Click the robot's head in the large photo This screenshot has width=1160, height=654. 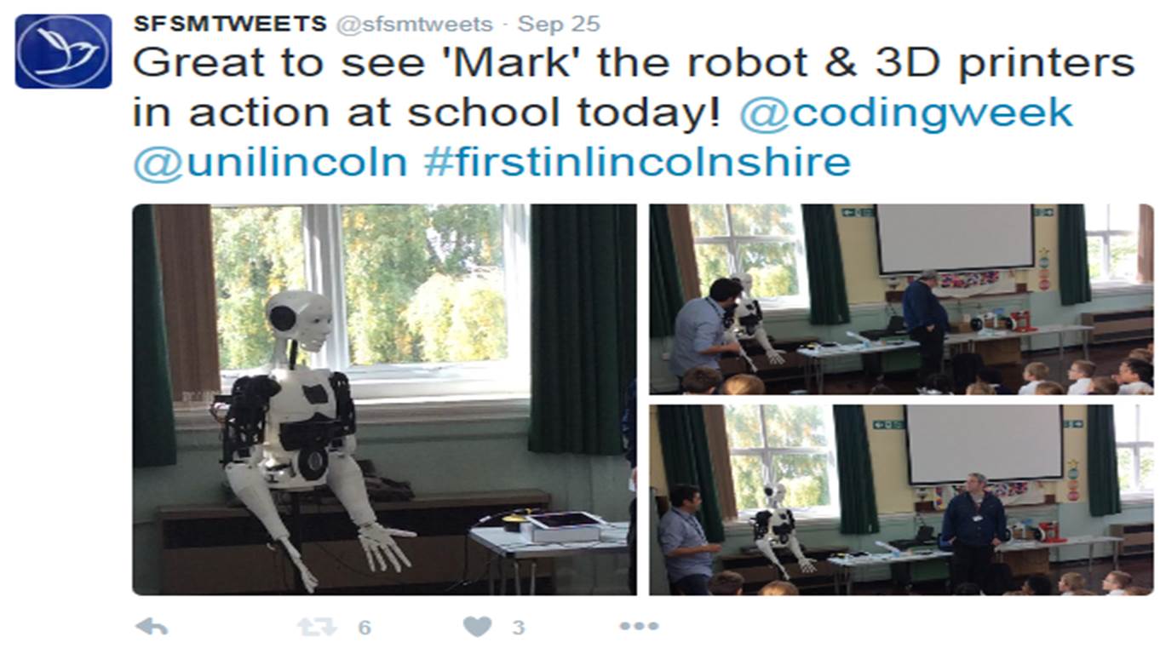298,321
